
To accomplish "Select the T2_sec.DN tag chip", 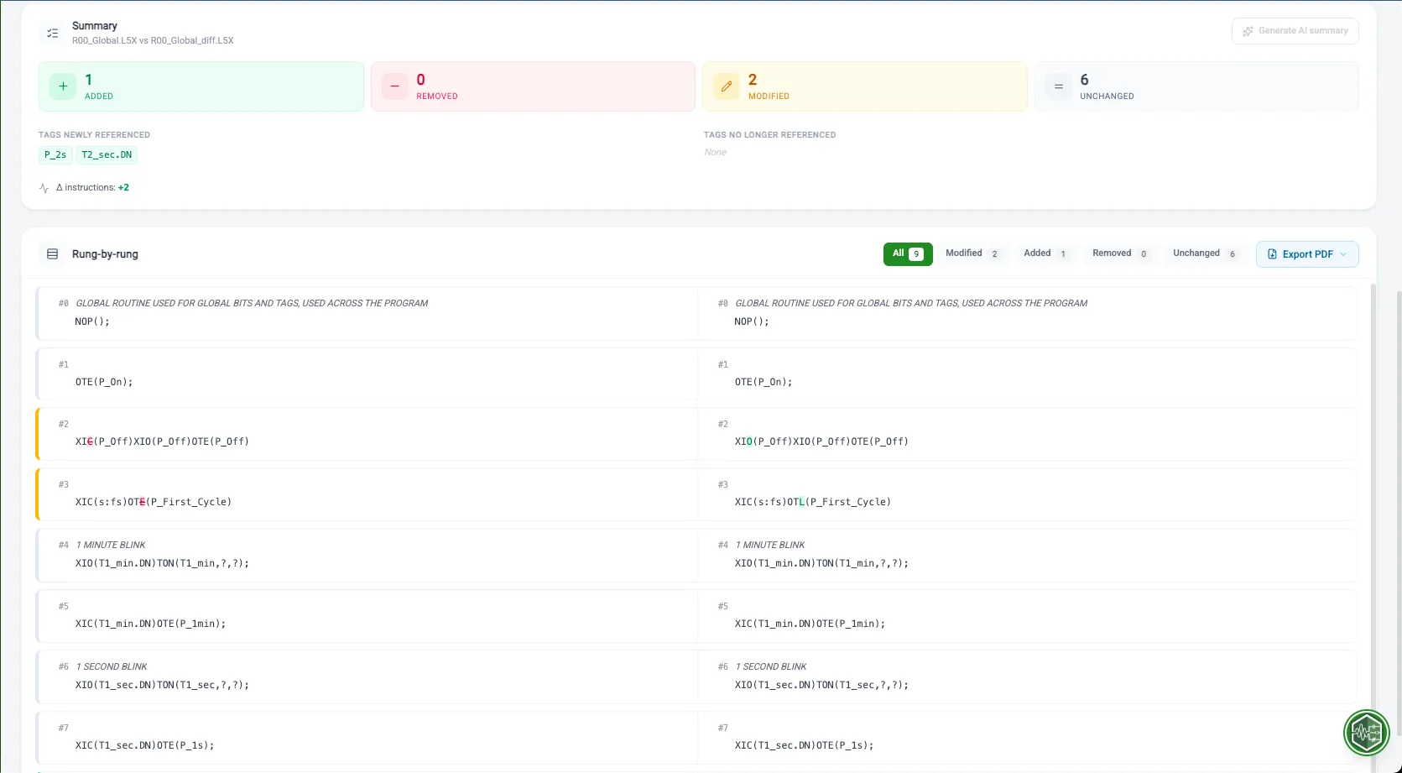I will [x=107, y=154].
